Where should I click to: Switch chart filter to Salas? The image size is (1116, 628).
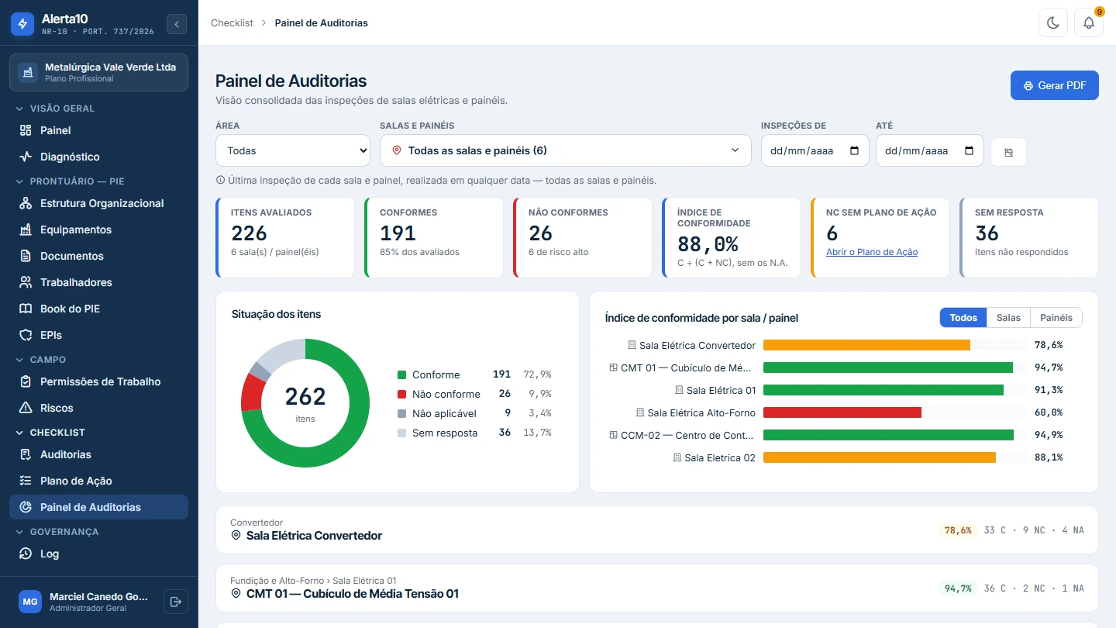tap(1008, 318)
